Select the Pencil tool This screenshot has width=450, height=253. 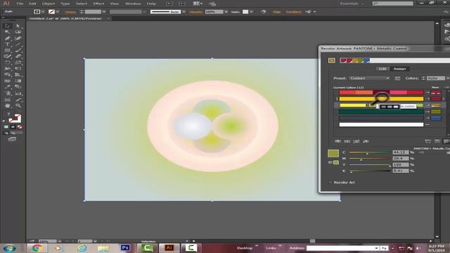point(8,56)
